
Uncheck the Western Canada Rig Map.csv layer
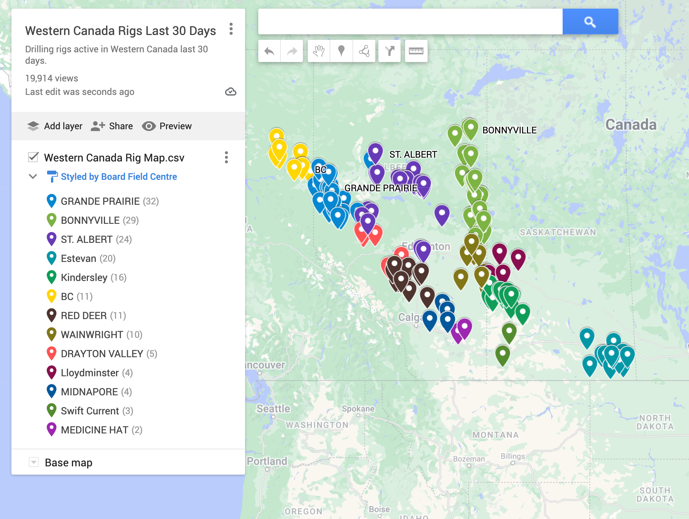tap(33, 158)
